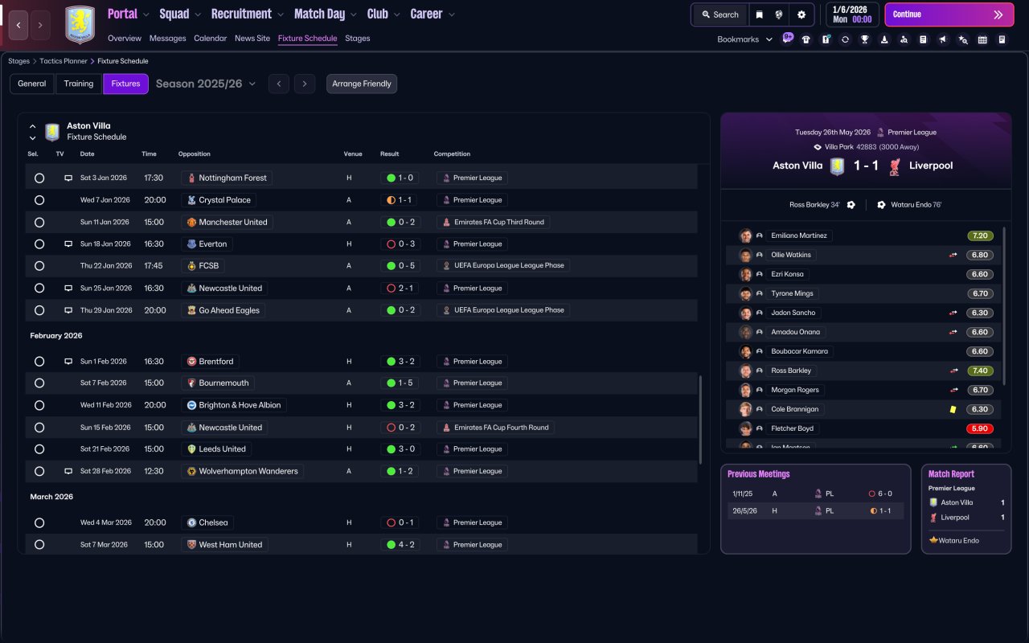The width and height of the screenshot is (1029, 643).
Task: Click Fletcher Boyd's red 5.90 rating badge
Action: coord(980,428)
